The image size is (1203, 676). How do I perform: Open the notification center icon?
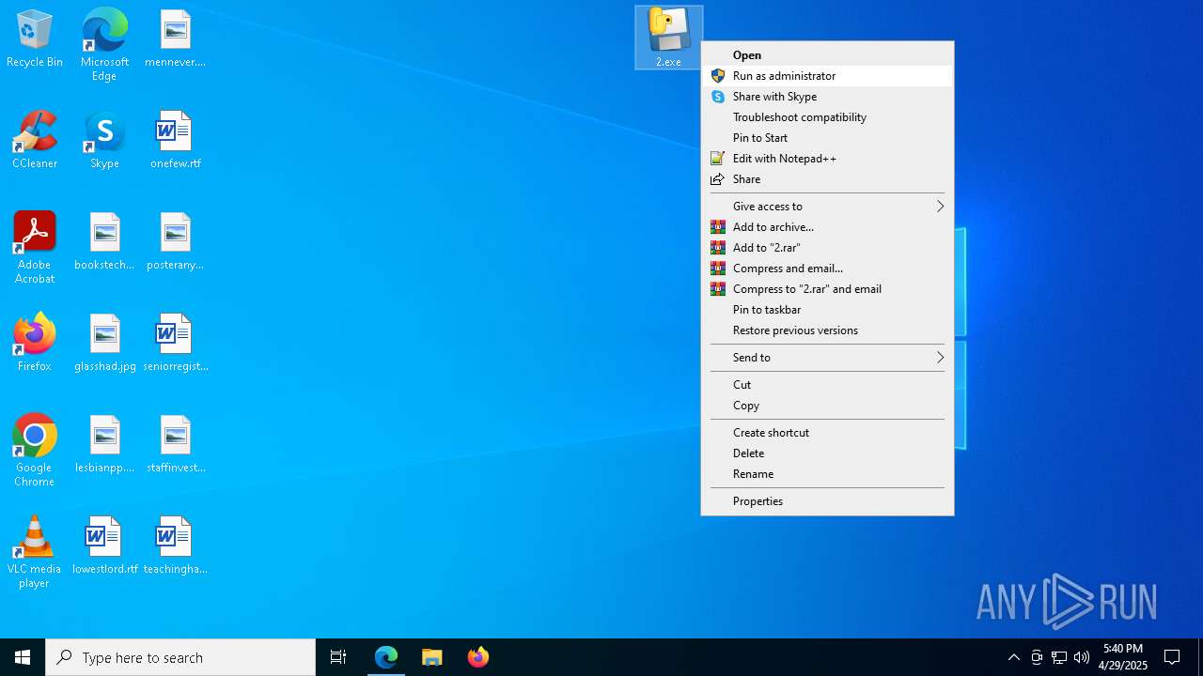tap(1172, 657)
